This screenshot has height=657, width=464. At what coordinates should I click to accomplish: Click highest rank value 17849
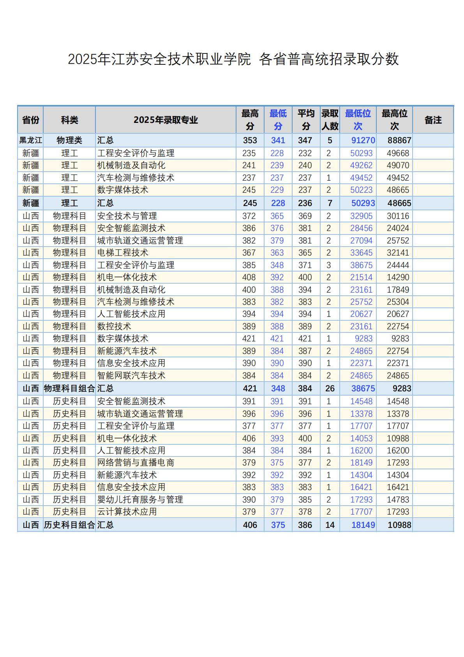398,290
